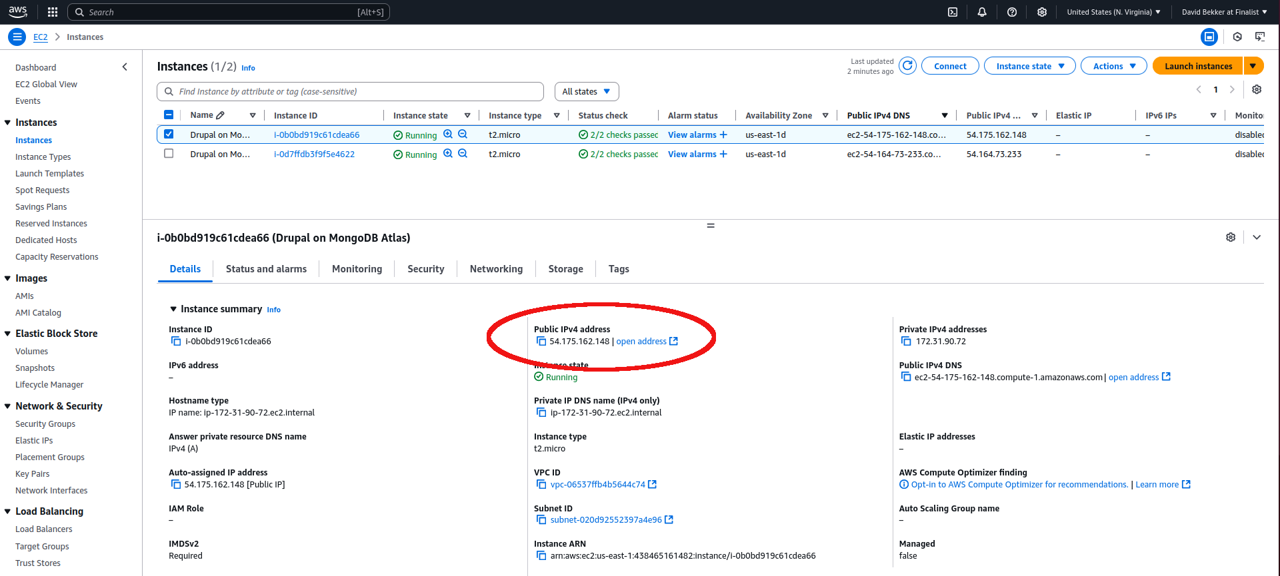This screenshot has width=1280, height=576.
Task: Copy the Public IPv4 DNS name
Action: point(906,377)
